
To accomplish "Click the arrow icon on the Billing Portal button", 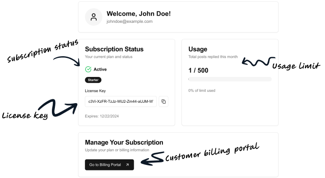I will coord(127,165).
